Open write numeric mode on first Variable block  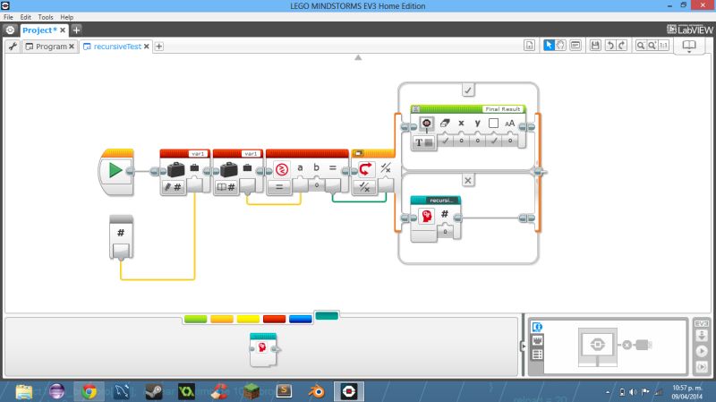pyautogui.click(x=173, y=187)
